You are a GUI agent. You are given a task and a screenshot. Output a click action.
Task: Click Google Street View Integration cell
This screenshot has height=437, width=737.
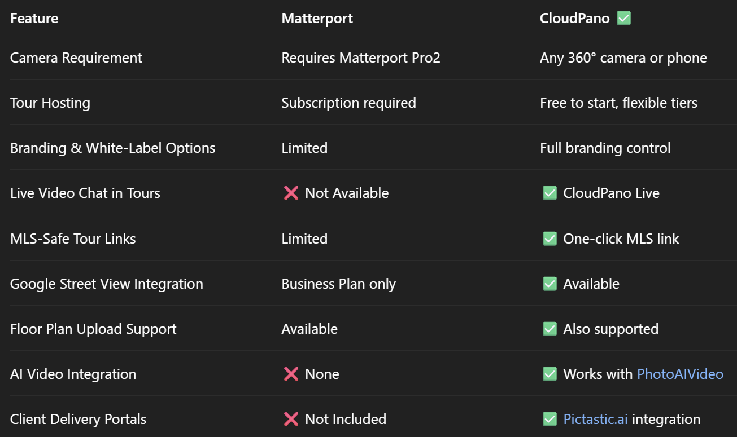[x=107, y=284]
